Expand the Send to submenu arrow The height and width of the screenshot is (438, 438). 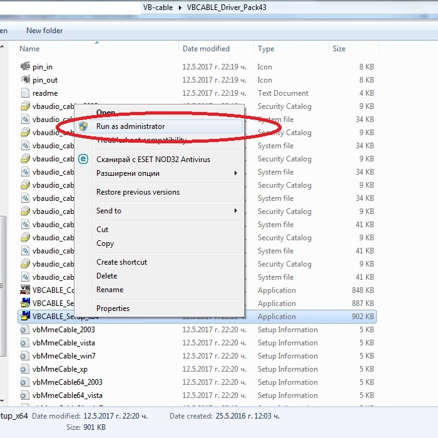click(x=236, y=211)
